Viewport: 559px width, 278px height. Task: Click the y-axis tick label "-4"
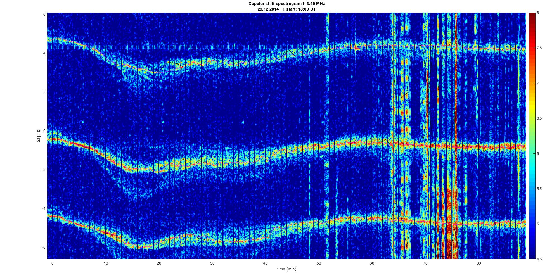(44, 208)
